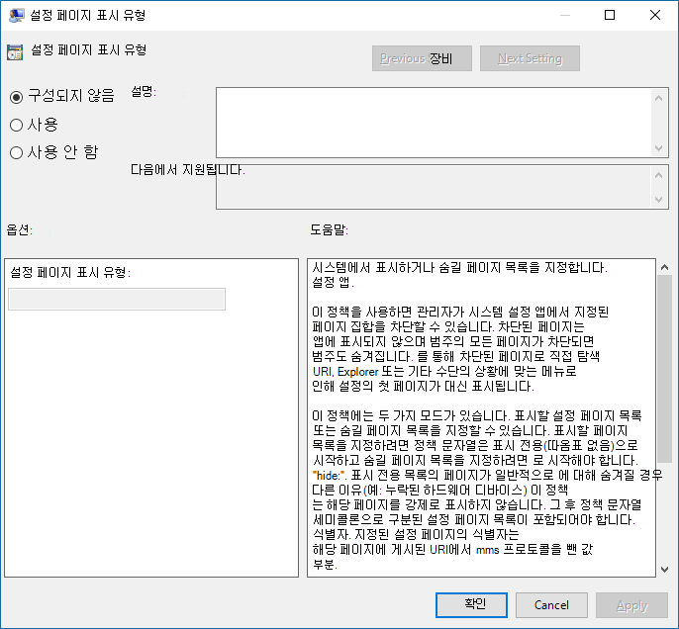Click the help panel scrollbar thumb

tap(665, 369)
